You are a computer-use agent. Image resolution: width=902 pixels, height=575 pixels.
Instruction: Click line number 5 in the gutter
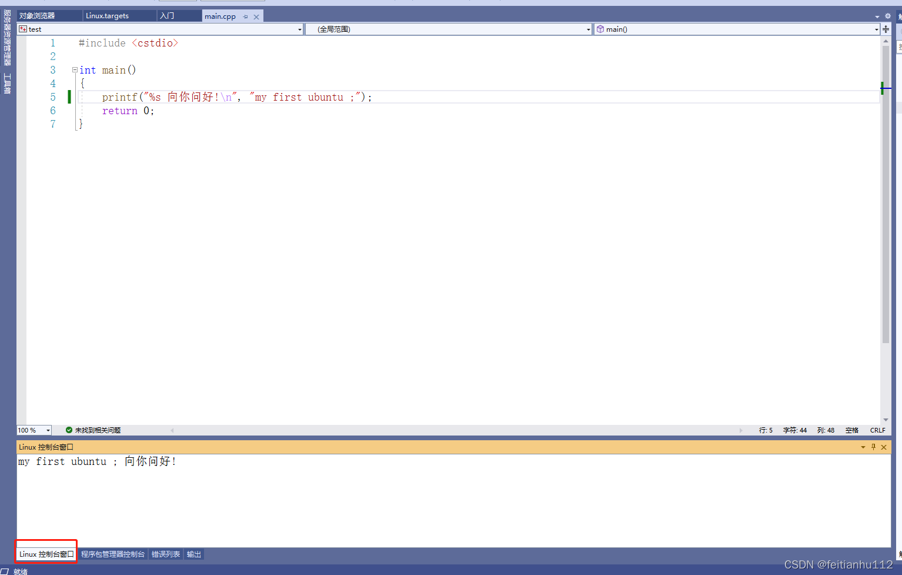pos(53,97)
